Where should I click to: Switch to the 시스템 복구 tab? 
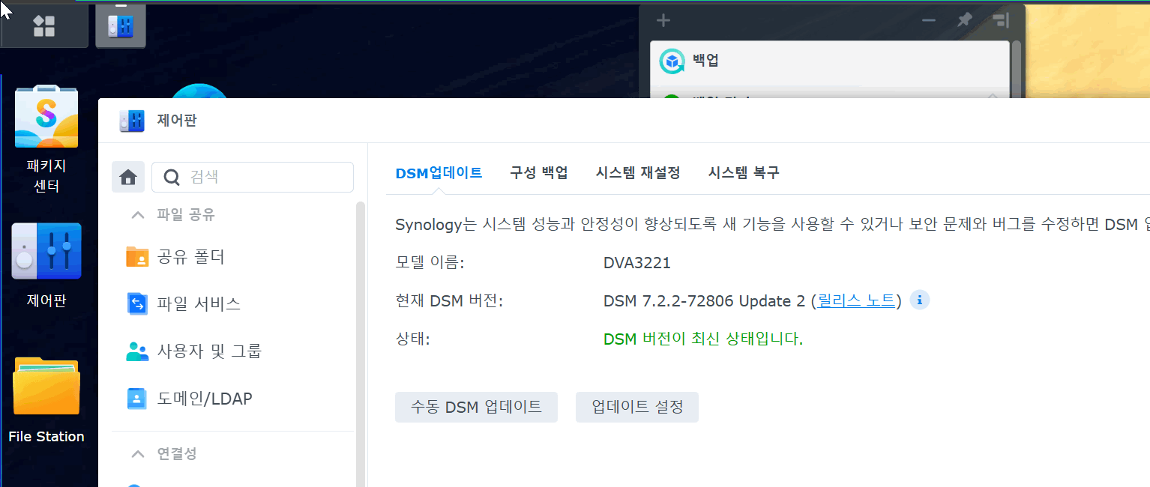tap(744, 173)
